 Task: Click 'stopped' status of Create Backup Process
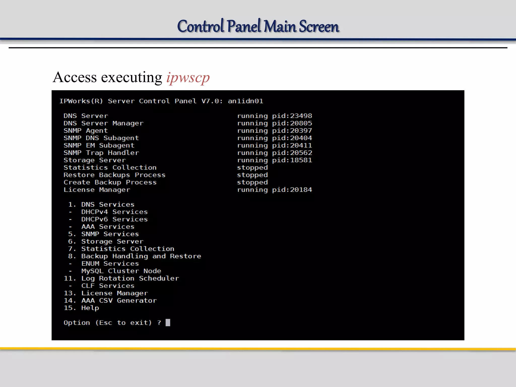(x=252, y=182)
